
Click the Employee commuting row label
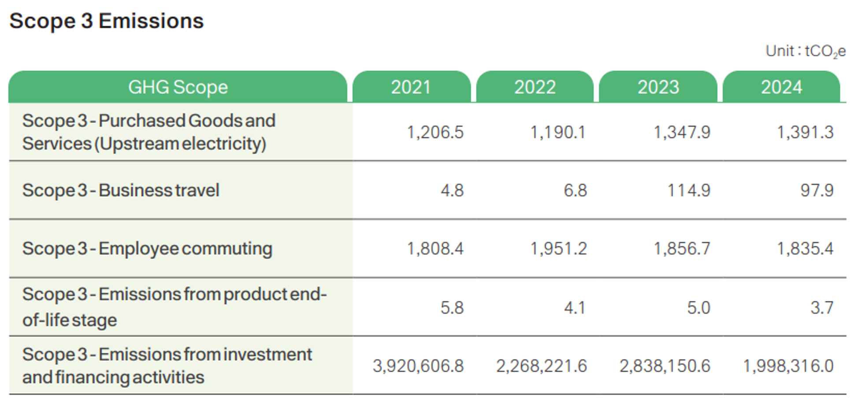coord(147,249)
